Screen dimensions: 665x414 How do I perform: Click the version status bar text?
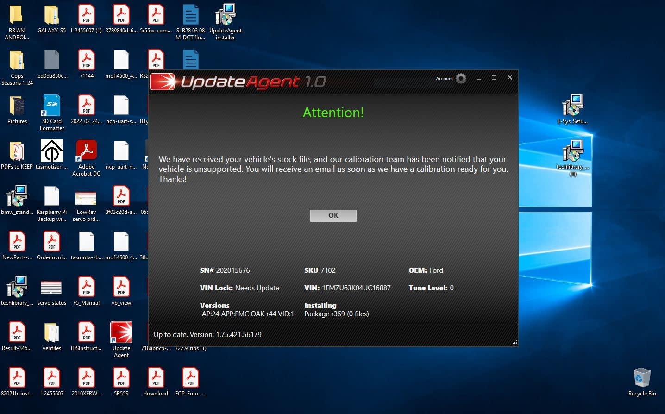(x=207, y=334)
